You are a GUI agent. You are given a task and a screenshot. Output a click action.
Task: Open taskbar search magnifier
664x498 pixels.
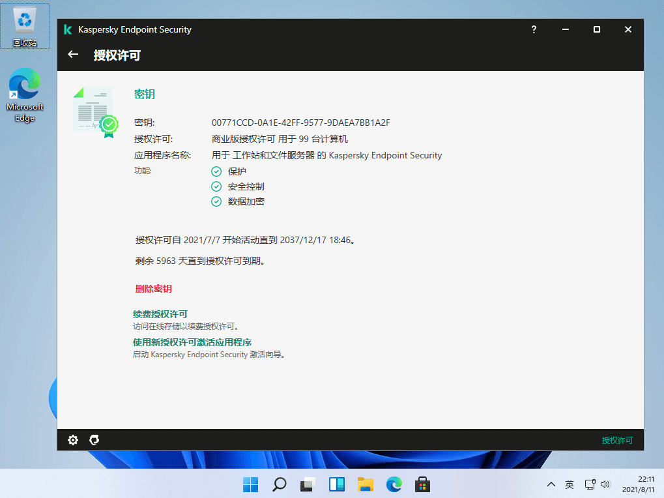[x=279, y=484]
